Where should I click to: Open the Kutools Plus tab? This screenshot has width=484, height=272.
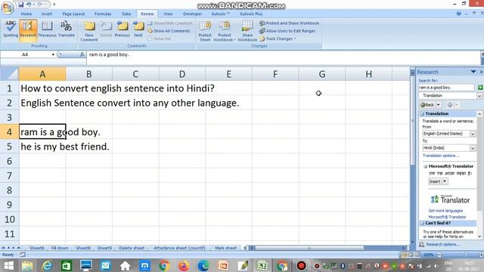tap(251, 14)
